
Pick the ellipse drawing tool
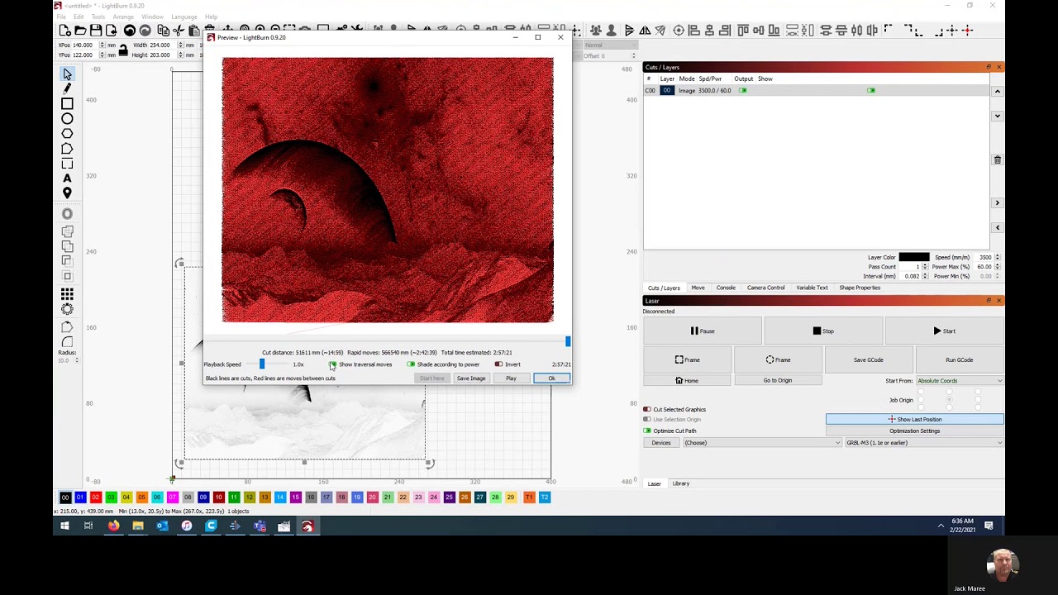tap(67, 119)
